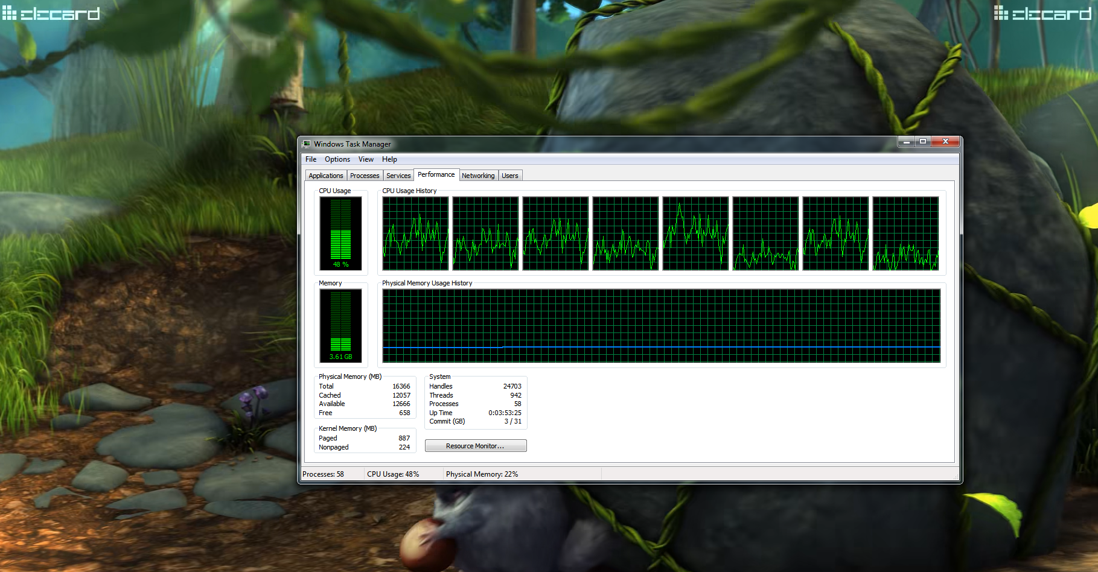Image resolution: width=1098 pixels, height=572 pixels.
Task: Switch to the Users tab
Action: (510, 176)
